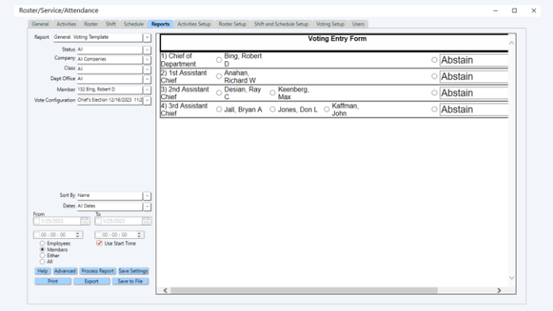Click the Help button

pos(42,271)
